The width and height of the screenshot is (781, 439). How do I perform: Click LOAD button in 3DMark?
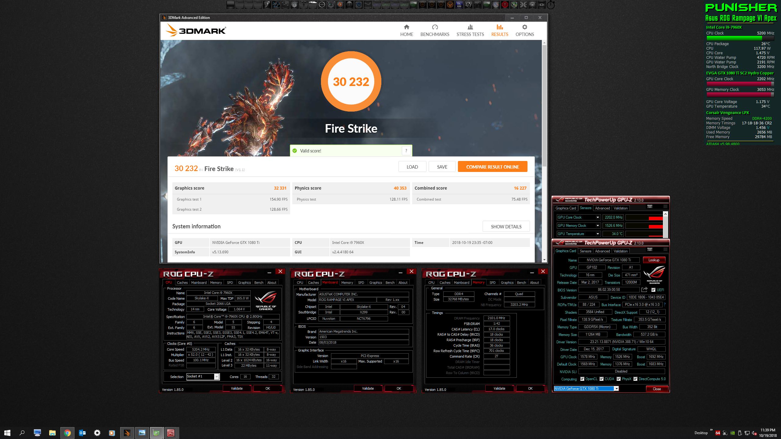click(x=412, y=167)
